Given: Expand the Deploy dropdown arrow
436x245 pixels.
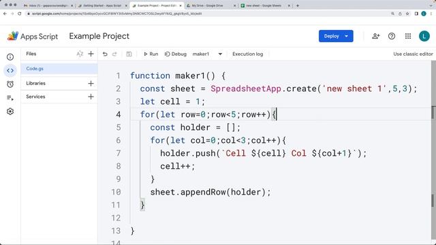Looking at the screenshot, I should coord(347,36).
